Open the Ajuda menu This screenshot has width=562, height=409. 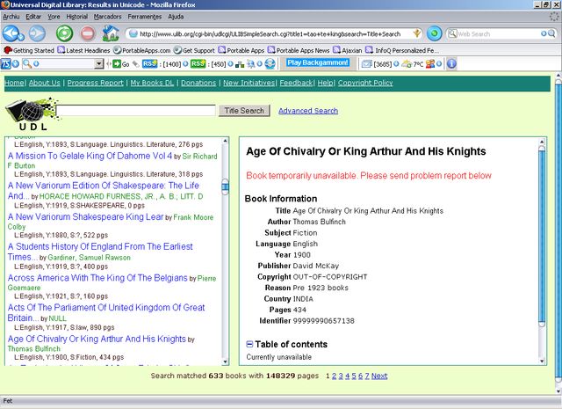click(x=176, y=17)
